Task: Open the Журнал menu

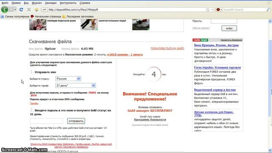Action: point(37,3)
